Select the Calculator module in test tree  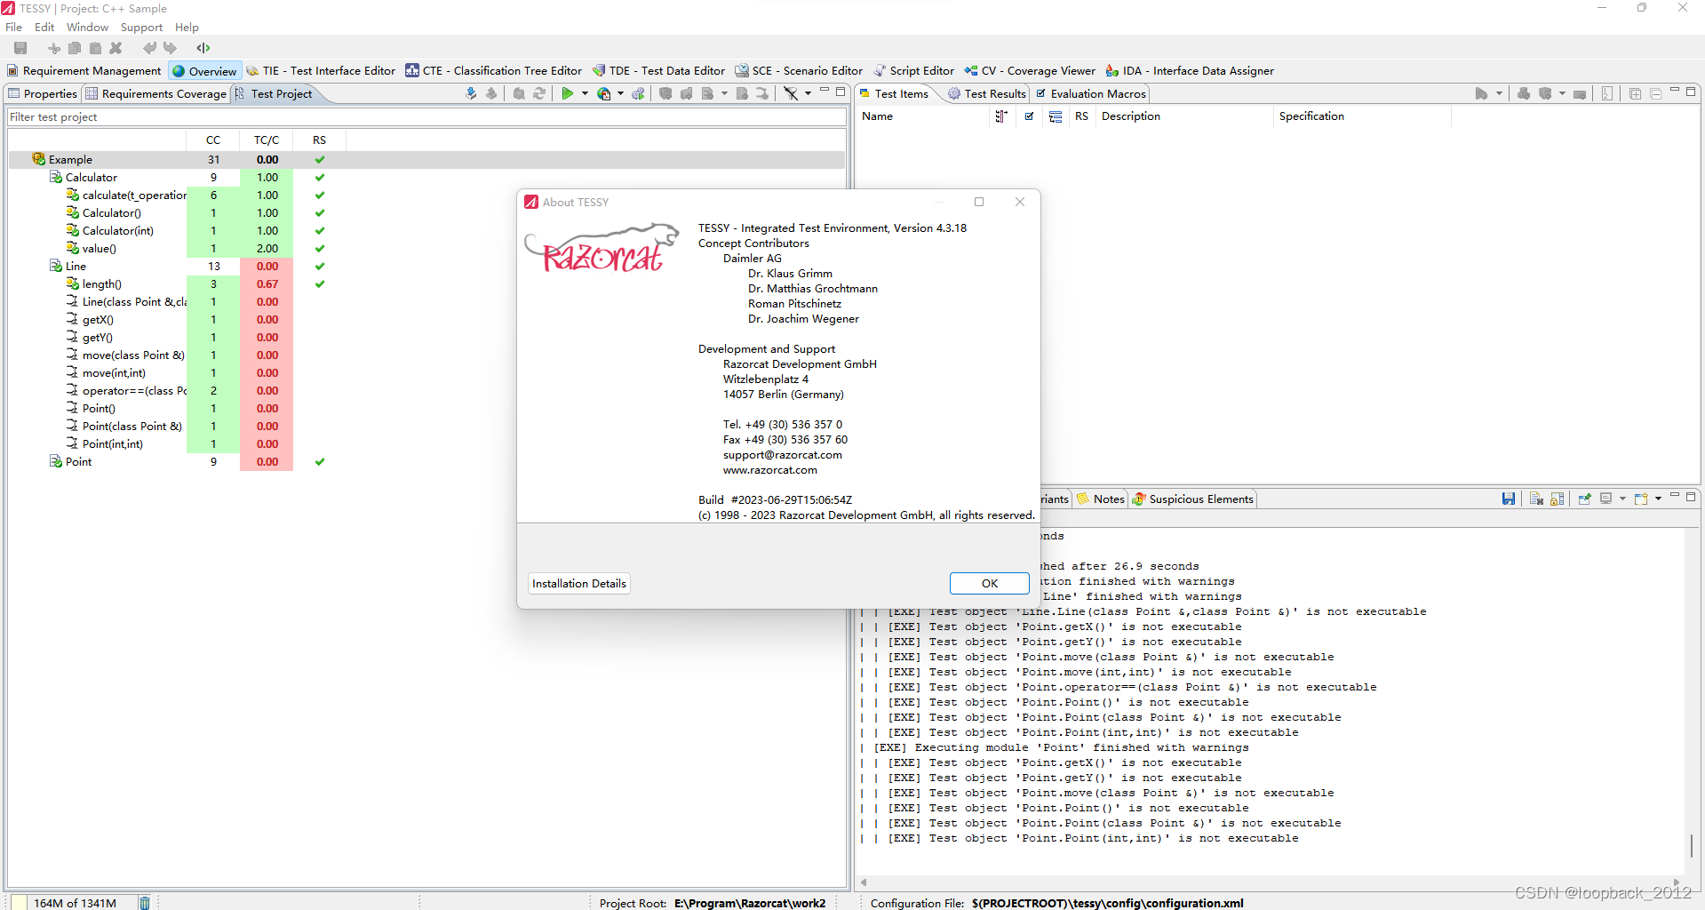91,178
